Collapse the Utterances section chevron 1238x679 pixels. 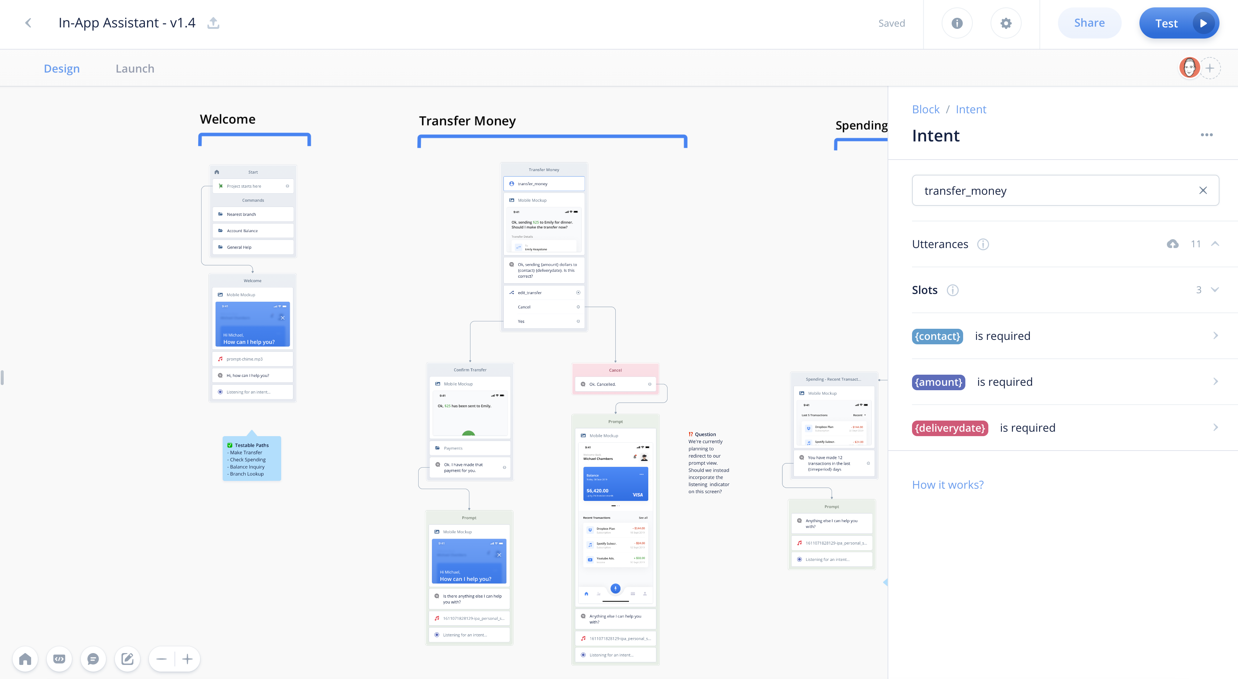(1215, 244)
